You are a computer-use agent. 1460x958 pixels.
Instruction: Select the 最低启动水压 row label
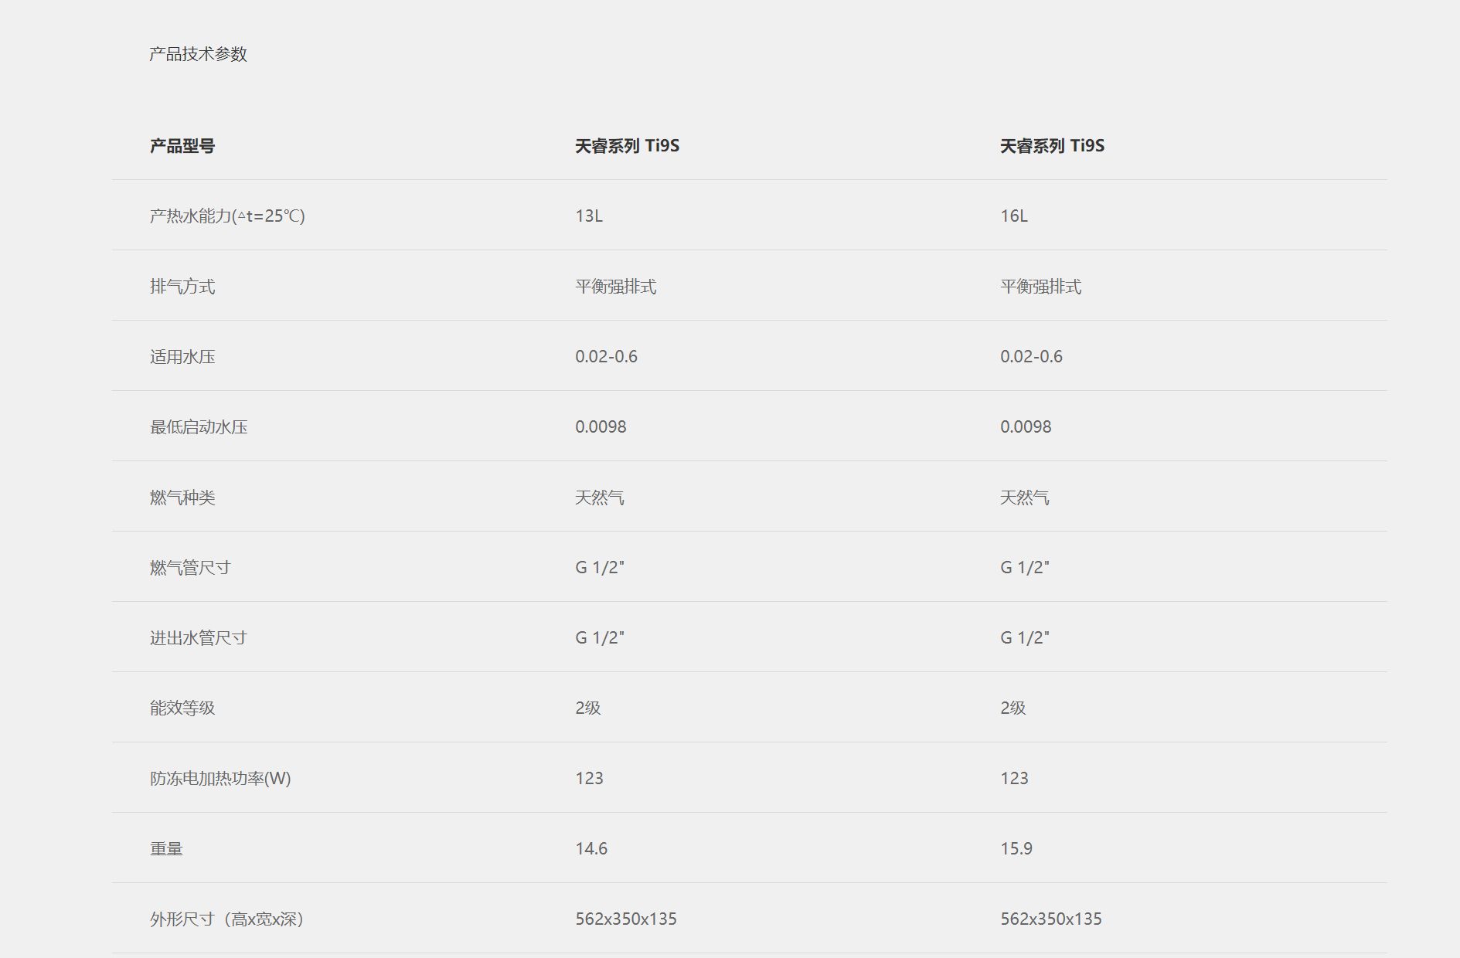[x=199, y=427]
